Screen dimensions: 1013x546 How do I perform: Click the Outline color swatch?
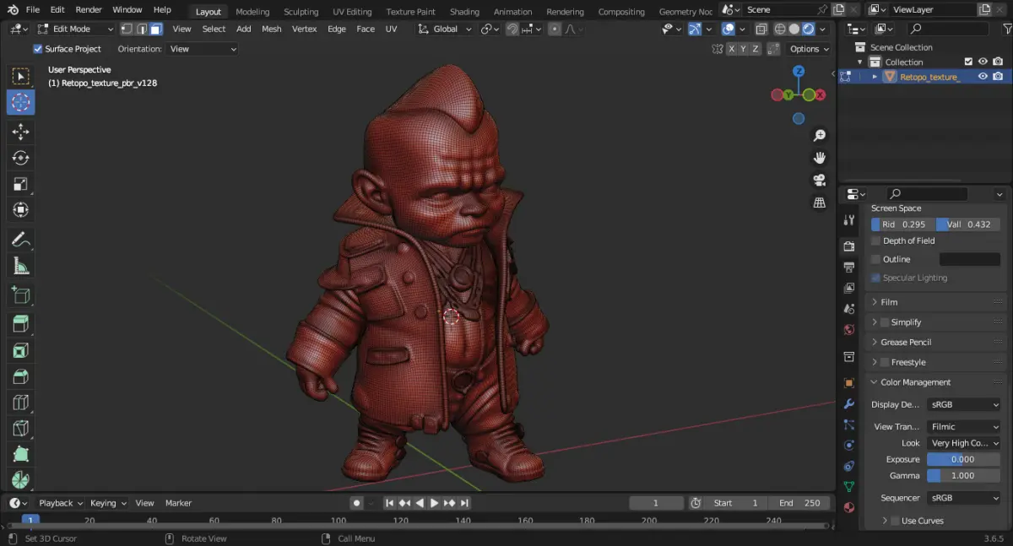[970, 259]
